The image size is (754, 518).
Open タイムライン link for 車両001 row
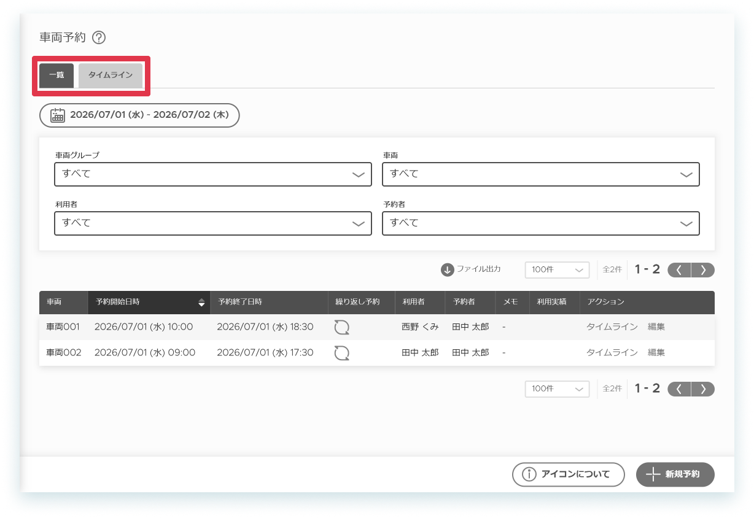click(612, 327)
